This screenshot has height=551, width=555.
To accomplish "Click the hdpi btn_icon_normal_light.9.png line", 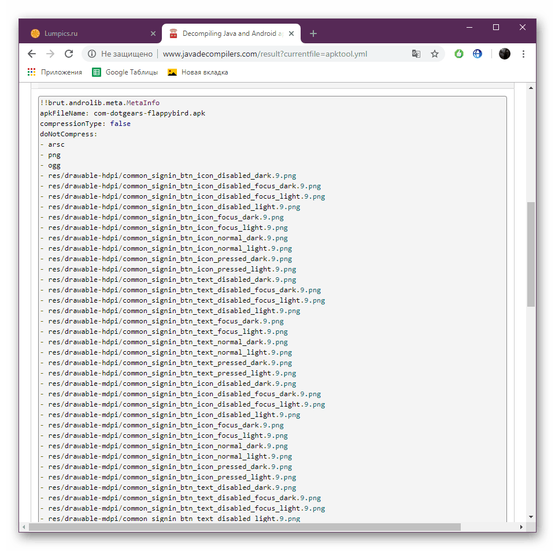I will point(166,248).
